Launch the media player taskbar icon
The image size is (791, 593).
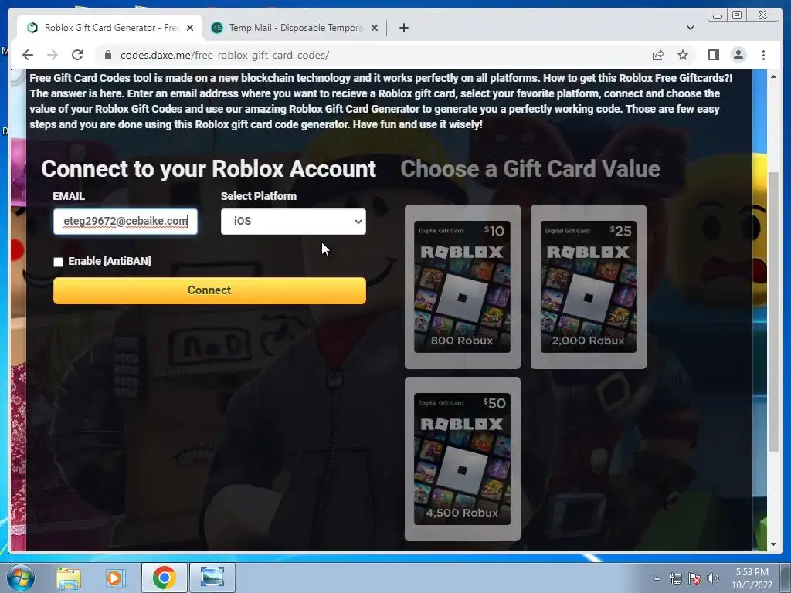115,578
